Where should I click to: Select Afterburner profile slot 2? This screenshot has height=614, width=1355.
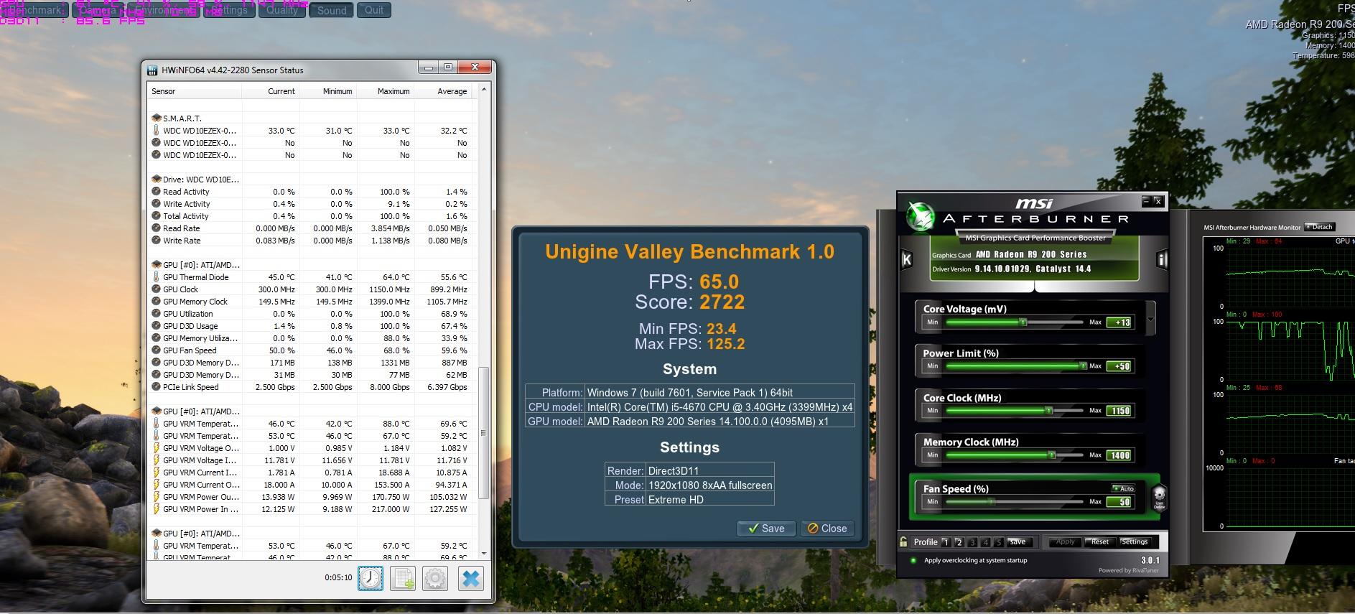(959, 542)
